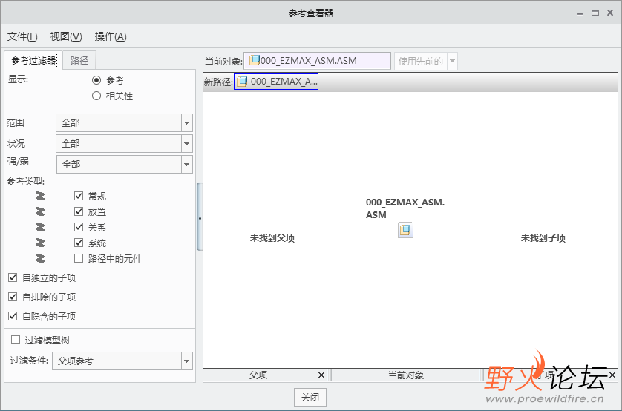Open the 文件(F) menu
The image size is (622, 411).
click(x=22, y=36)
